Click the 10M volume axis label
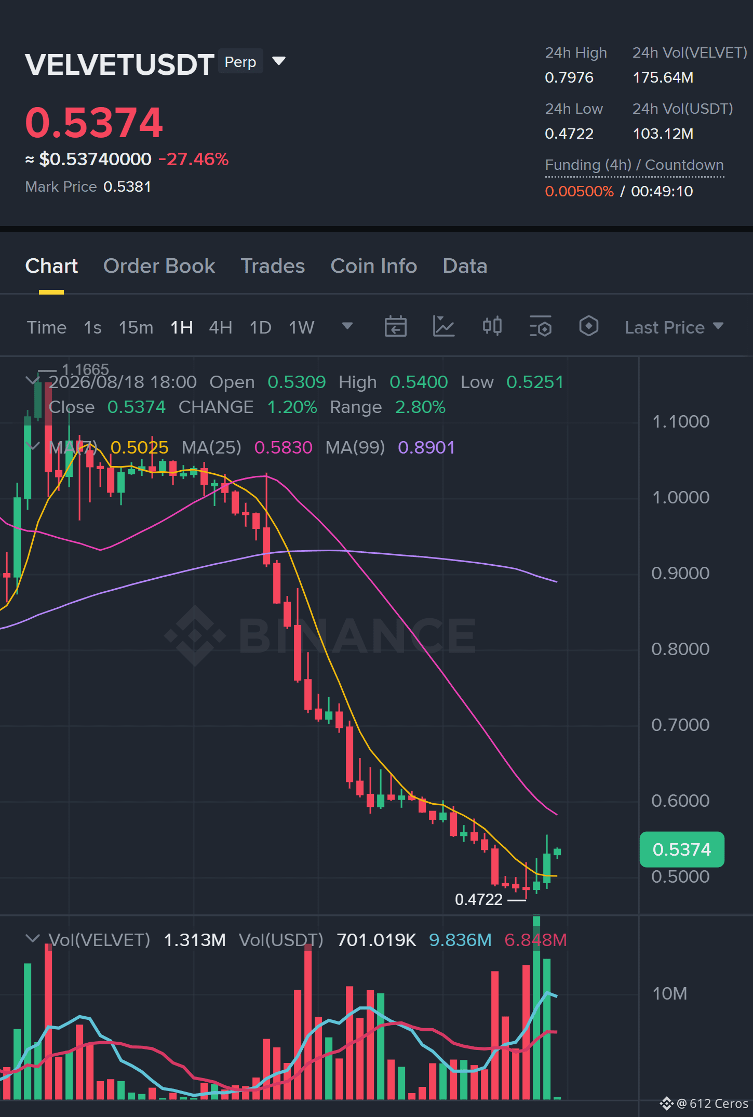The image size is (753, 1117). (x=669, y=993)
